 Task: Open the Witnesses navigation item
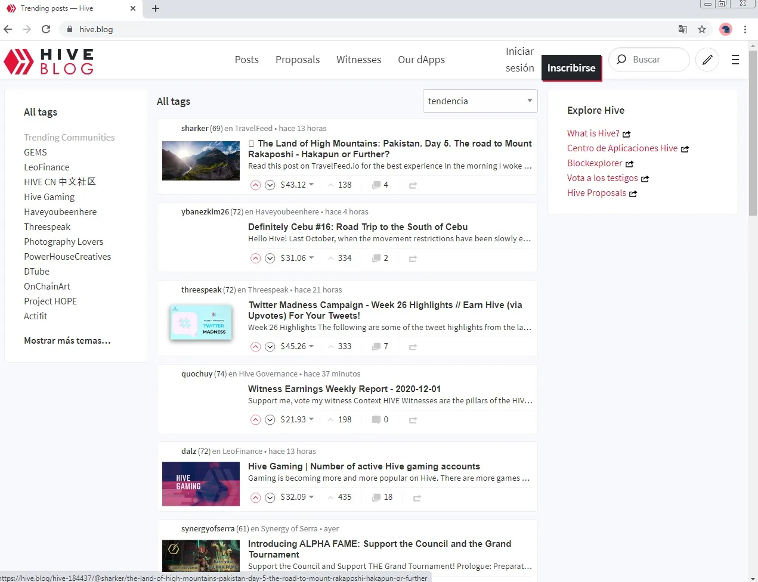pos(358,60)
